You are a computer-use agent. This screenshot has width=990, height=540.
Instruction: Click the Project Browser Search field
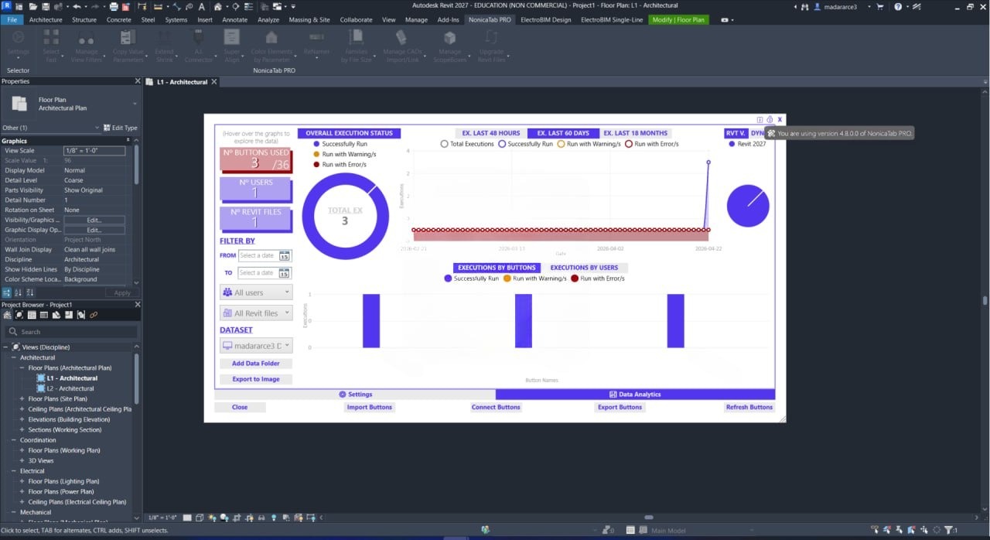coord(70,332)
